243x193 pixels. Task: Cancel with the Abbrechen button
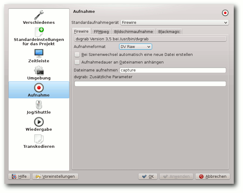212,176
